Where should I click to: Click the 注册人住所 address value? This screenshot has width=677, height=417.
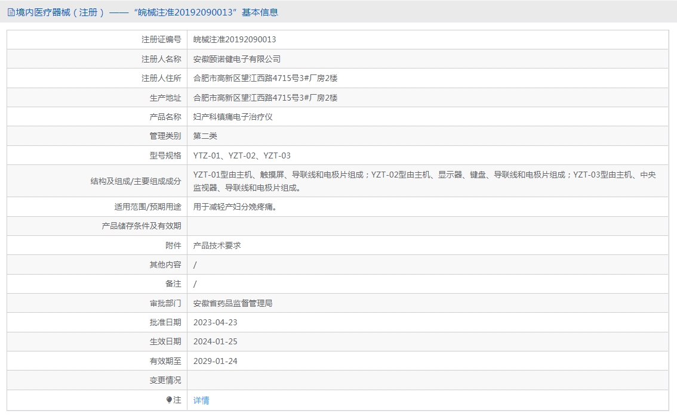tap(265, 78)
